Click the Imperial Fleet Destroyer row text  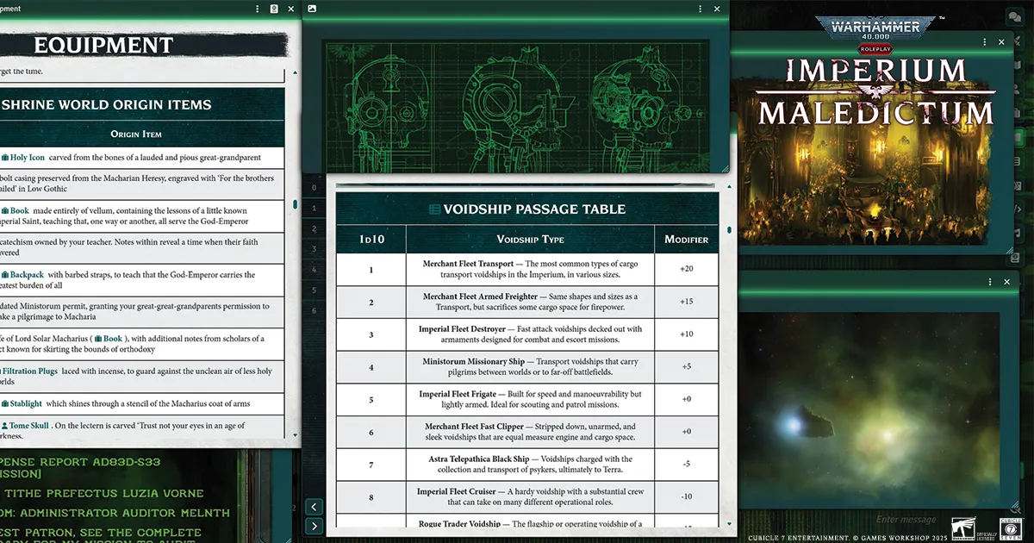pos(531,335)
